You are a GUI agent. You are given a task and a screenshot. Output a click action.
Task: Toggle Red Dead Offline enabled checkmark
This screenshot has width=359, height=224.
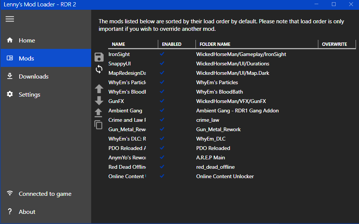click(162, 166)
